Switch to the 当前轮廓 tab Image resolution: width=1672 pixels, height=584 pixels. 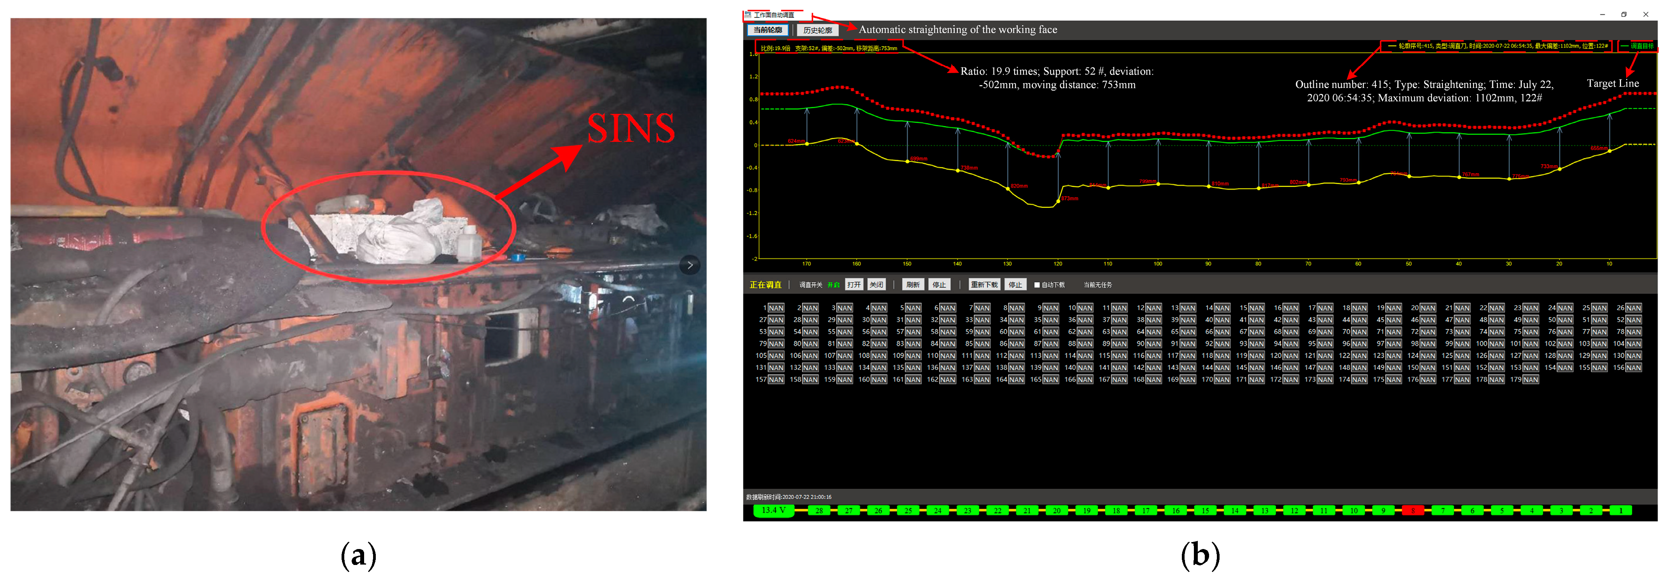[x=767, y=30]
